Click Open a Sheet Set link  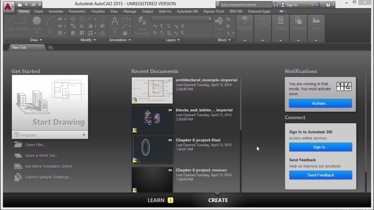[x=41, y=155]
